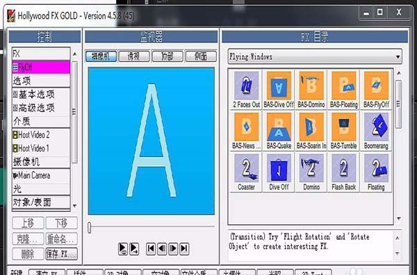This screenshot has width=417, height=275.
Task: Select 基本选项 in control list
Action: click(x=41, y=94)
